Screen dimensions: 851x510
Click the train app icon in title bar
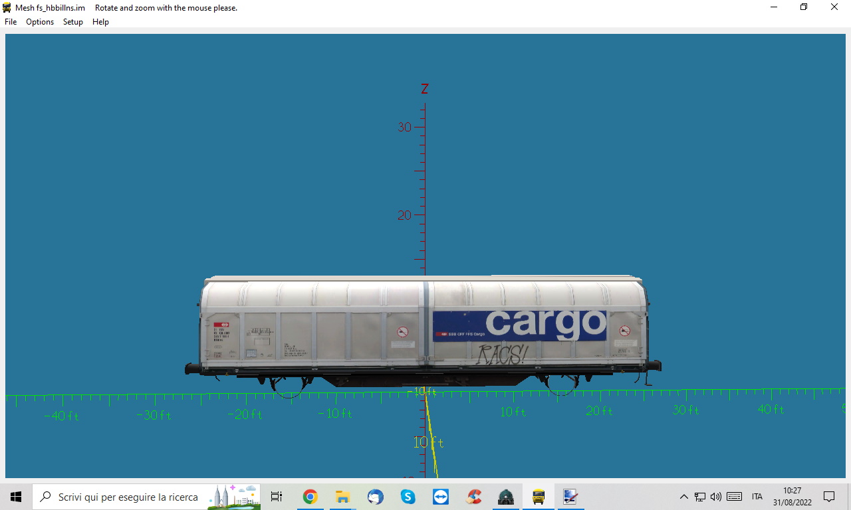[x=7, y=7]
